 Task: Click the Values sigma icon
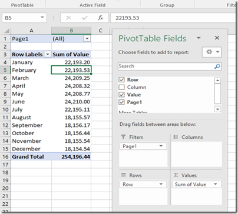pyautogui.click(x=176, y=175)
